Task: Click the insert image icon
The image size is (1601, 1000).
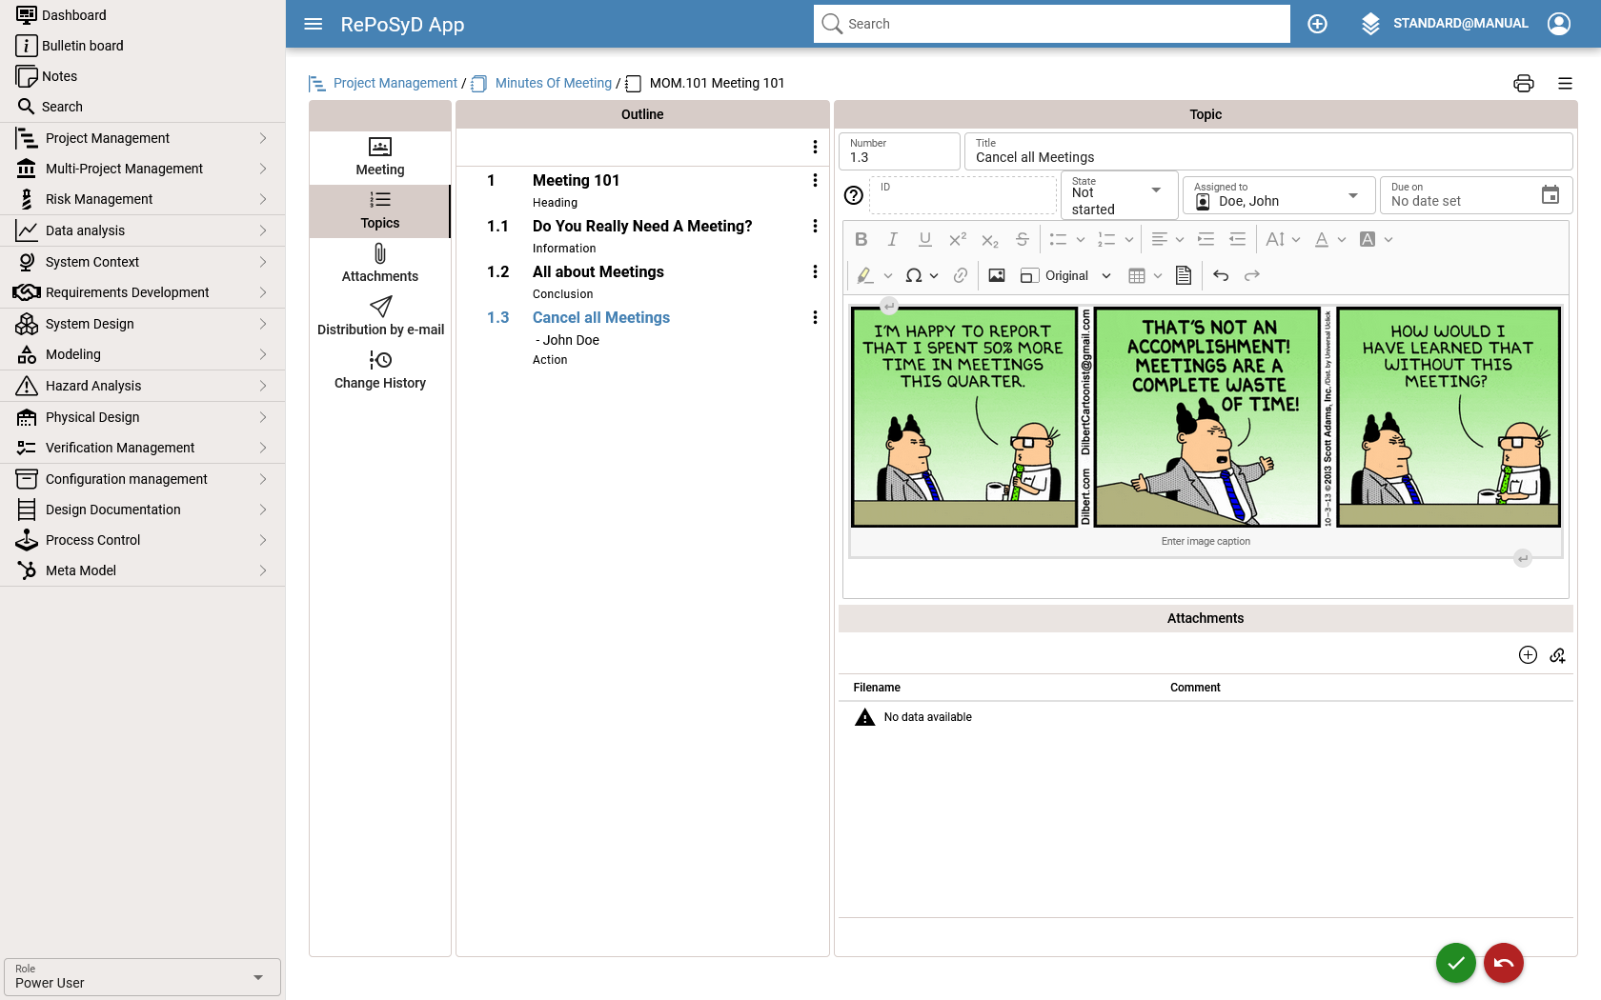Action: pyautogui.click(x=997, y=275)
